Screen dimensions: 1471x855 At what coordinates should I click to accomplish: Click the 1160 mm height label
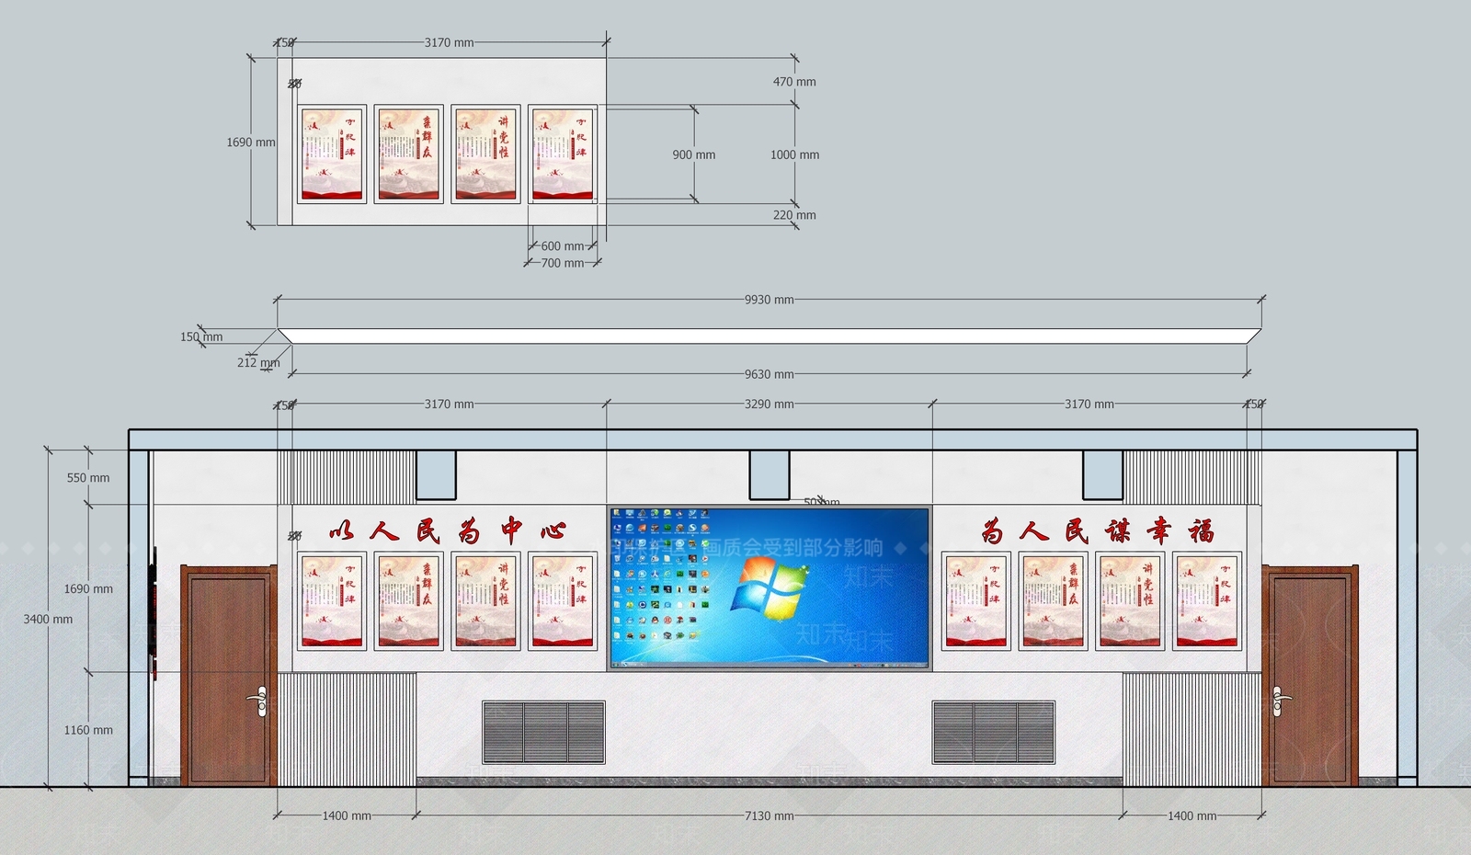pyautogui.click(x=88, y=730)
